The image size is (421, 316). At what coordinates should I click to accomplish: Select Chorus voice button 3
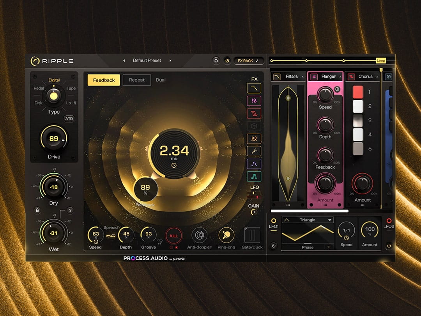click(357, 121)
